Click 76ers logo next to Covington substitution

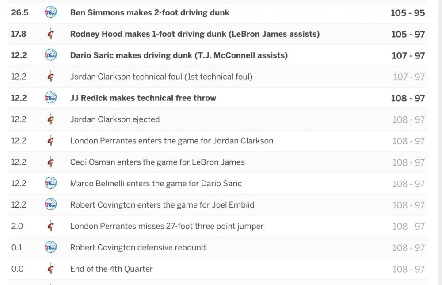pyautogui.click(x=51, y=204)
